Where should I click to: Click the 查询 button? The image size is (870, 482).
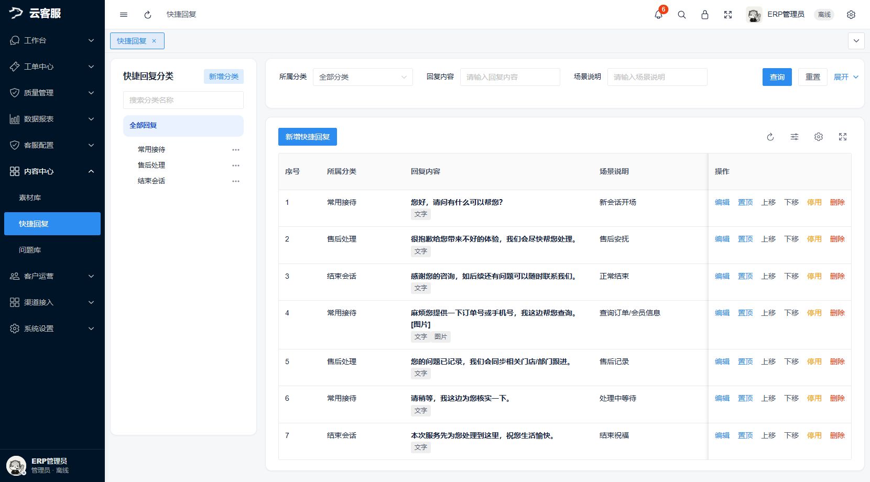[x=777, y=77]
